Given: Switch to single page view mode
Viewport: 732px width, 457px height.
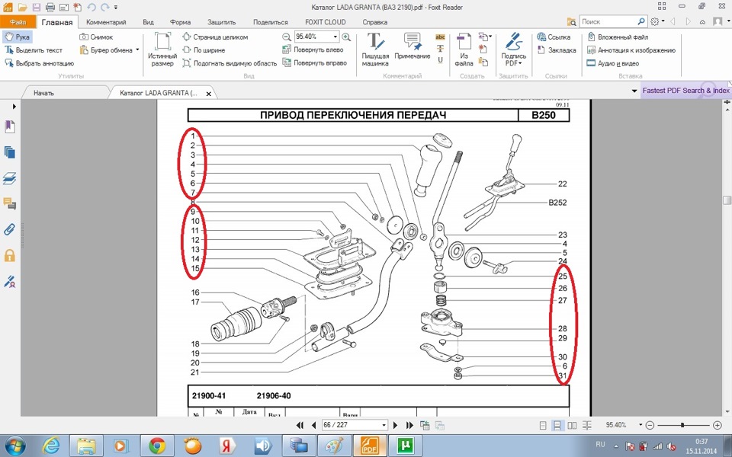Looking at the screenshot, I should (542, 425).
